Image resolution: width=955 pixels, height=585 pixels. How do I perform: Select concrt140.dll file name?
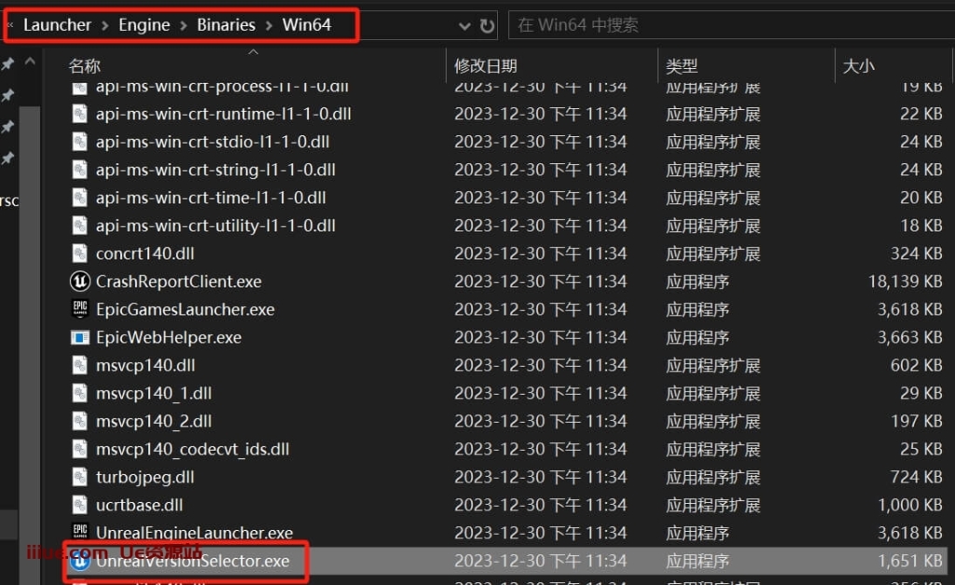click(145, 254)
